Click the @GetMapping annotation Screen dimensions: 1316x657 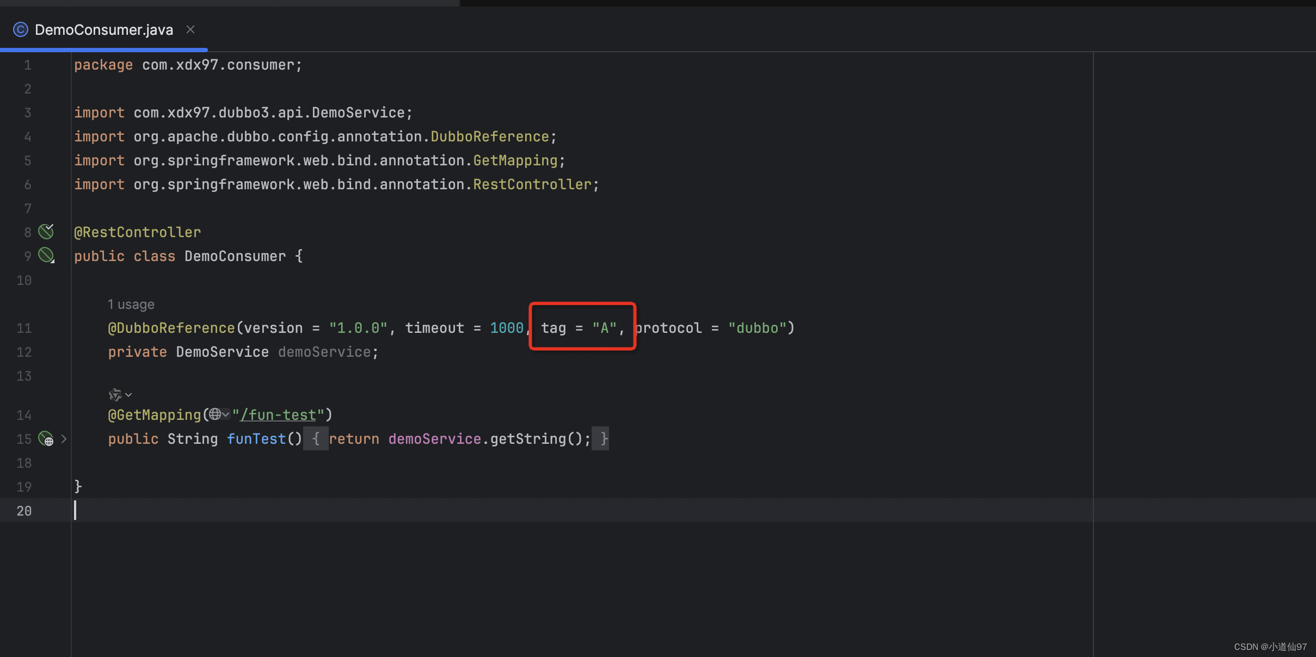coord(155,415)
